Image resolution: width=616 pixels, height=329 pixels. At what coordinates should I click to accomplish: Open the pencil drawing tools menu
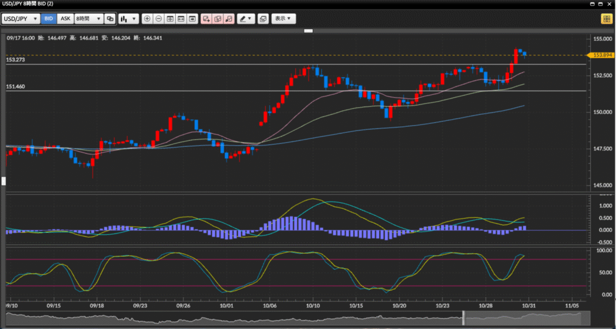click(x=245, y=19)
